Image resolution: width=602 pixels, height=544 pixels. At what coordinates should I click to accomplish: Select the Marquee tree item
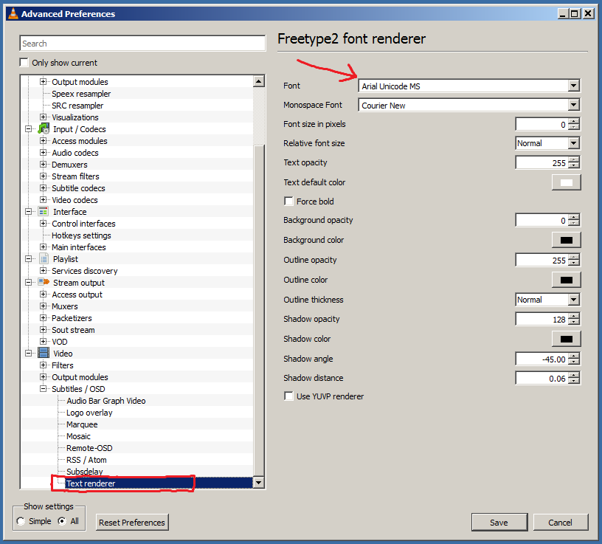[81, 424]
